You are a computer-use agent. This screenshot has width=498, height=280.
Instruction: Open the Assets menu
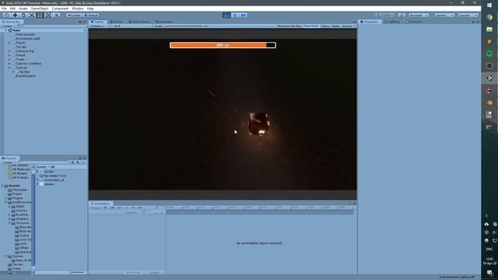(23, 9)
